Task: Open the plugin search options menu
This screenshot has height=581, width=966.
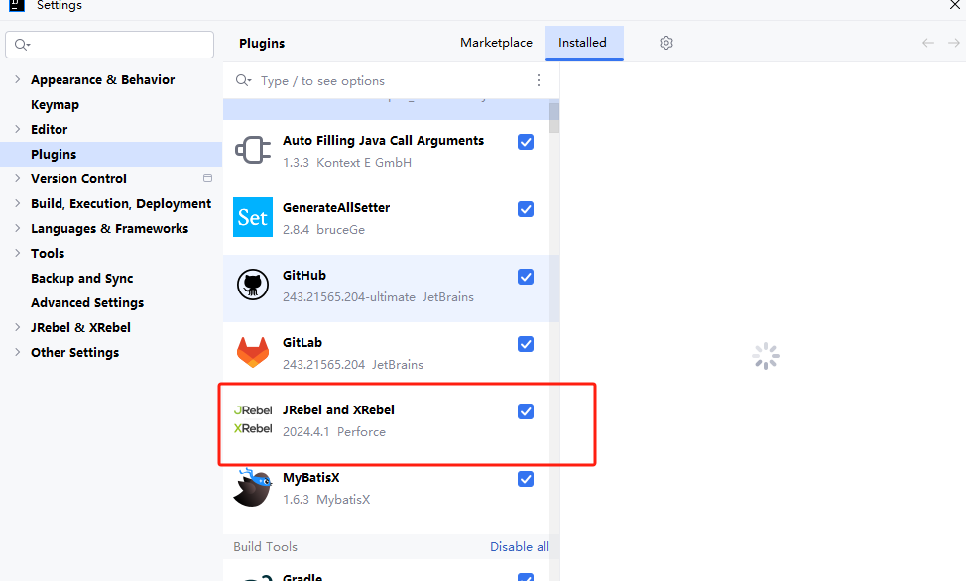Action: click(539, 81)
